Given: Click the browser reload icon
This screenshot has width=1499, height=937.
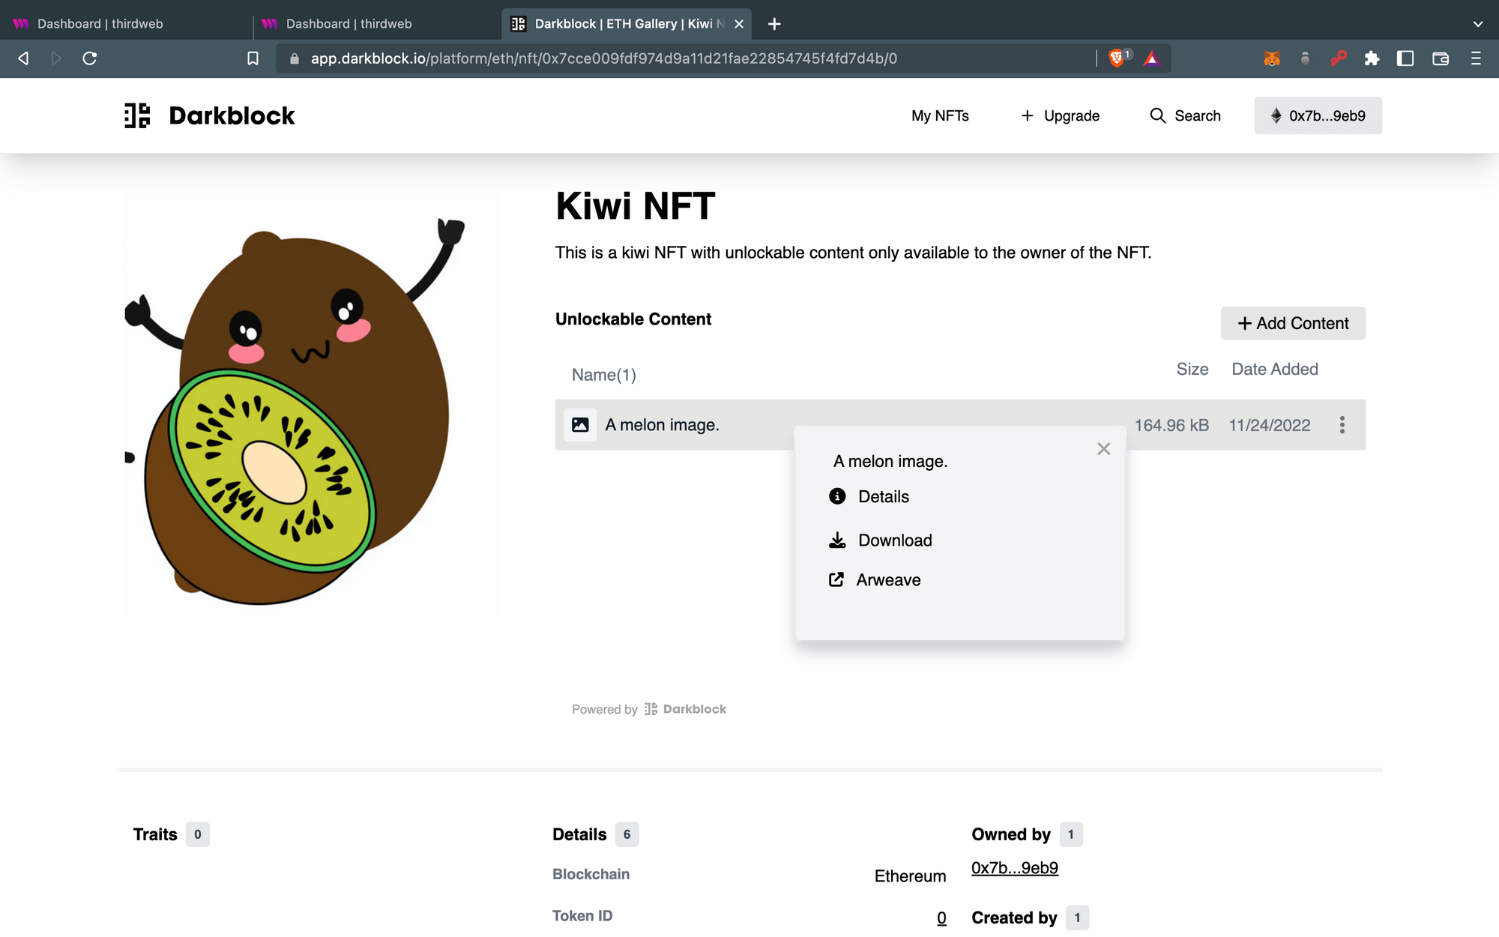Looking at the screenshot, I should pos(90,58).
